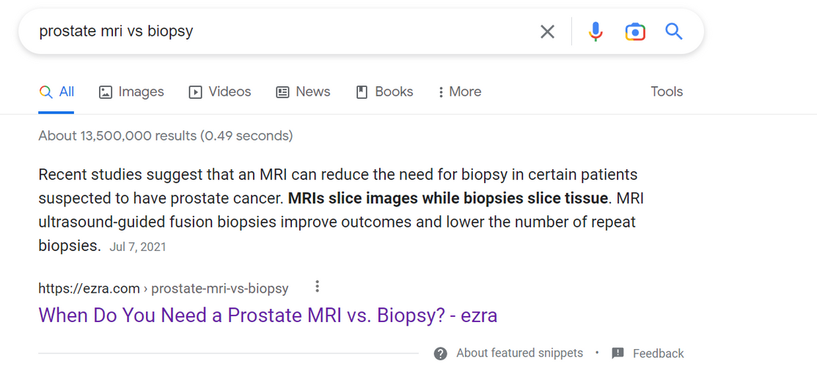Open the News results tab
The image size is (817, 382).
303,92
